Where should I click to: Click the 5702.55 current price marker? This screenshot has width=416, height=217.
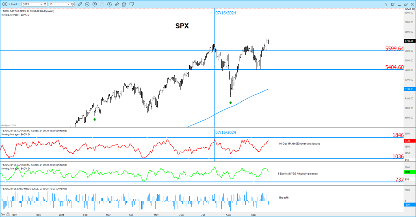pos(409,41)
